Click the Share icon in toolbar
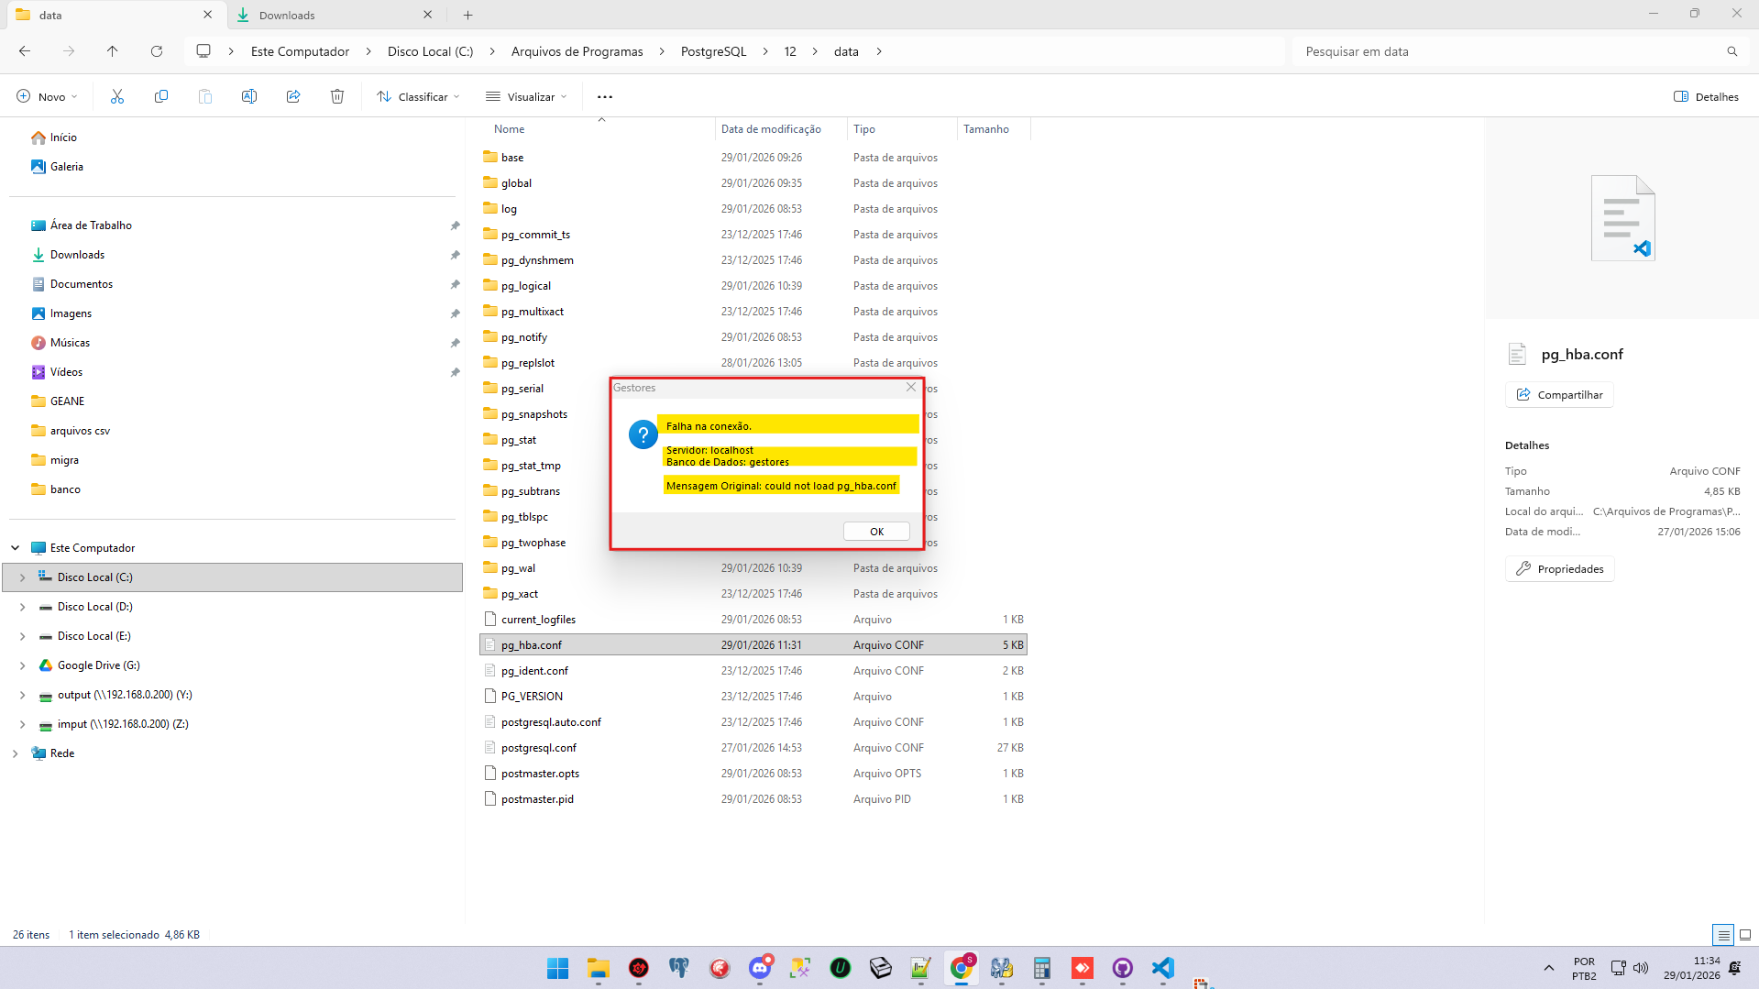 (293, 96)
